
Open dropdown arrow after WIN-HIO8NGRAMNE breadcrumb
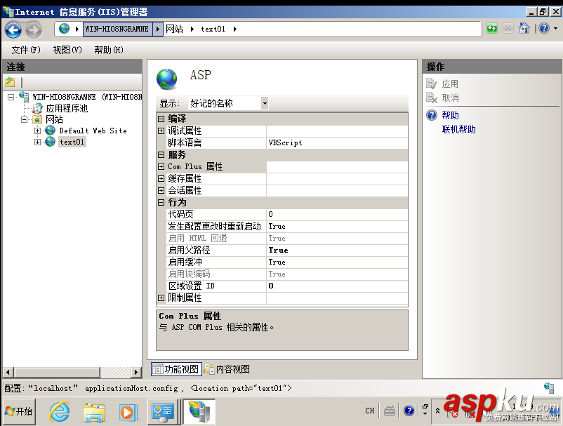coord(157,29)
